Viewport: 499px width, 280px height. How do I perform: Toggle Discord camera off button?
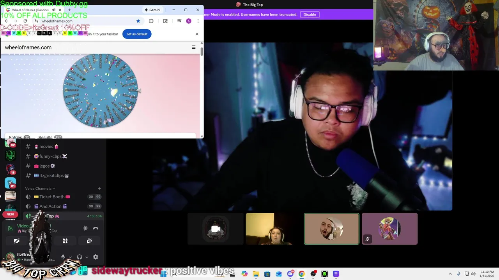(16, 241)
